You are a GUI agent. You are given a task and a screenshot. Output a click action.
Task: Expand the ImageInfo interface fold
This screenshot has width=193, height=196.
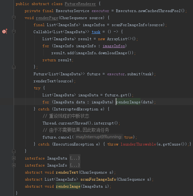pyautogui.click(x=14, y=165)
